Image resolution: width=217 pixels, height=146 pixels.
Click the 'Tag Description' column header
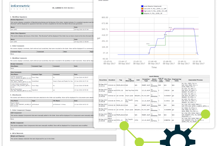pyautogui.click(x=130, y=80)
